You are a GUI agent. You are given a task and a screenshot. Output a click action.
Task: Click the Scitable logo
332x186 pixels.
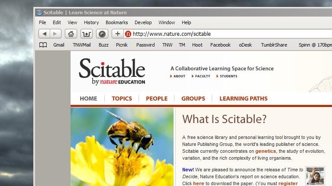click(x=112, y=72)
